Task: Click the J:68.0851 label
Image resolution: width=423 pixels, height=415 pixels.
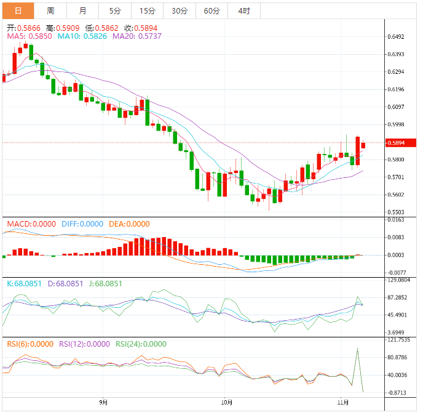Action: coord(106,284)
